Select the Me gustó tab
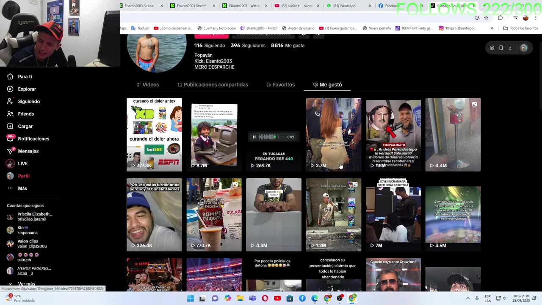Screen dimensions: 542x305 pyautogui.click(x=327, y=85)
